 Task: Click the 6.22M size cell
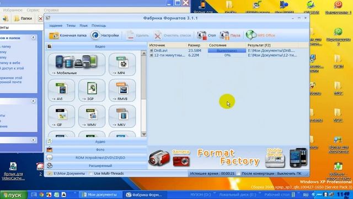click(x=194, y=55)
